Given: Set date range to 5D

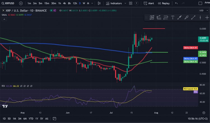Looking at the screenshot, I should [9, 119].
